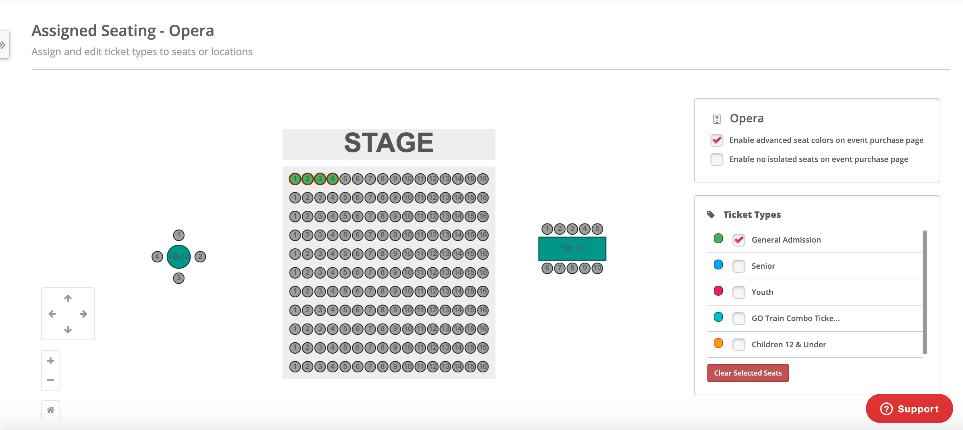Open the Support chat button
The width and height of the screenshot is (963, 430).
[909, 408]
